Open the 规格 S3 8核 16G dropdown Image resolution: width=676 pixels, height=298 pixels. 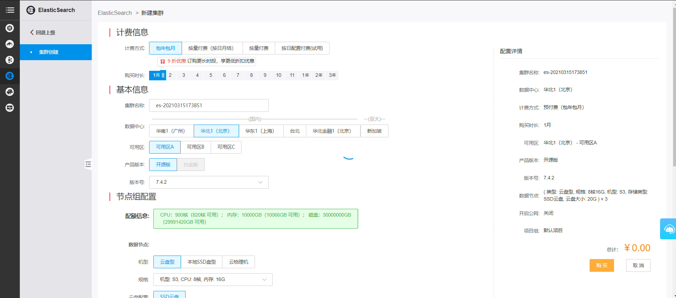[213, 280]
